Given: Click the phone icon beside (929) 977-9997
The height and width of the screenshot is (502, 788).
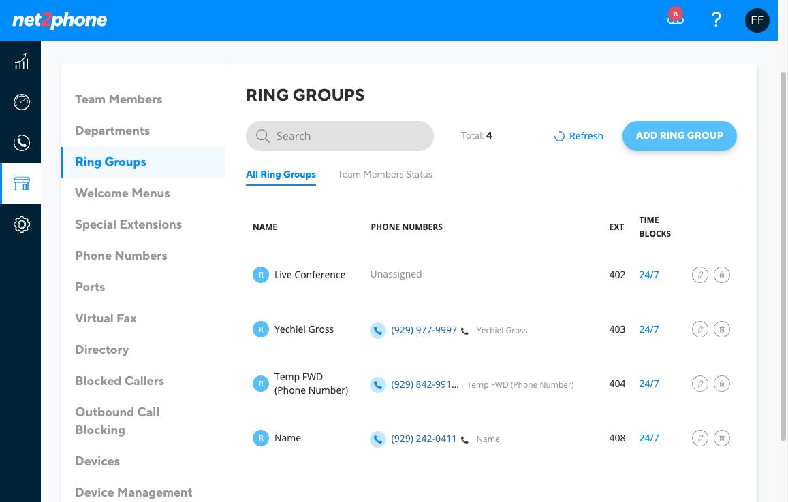Looking at the screenshot, I should pyautogui.click(x=378, y=331).
